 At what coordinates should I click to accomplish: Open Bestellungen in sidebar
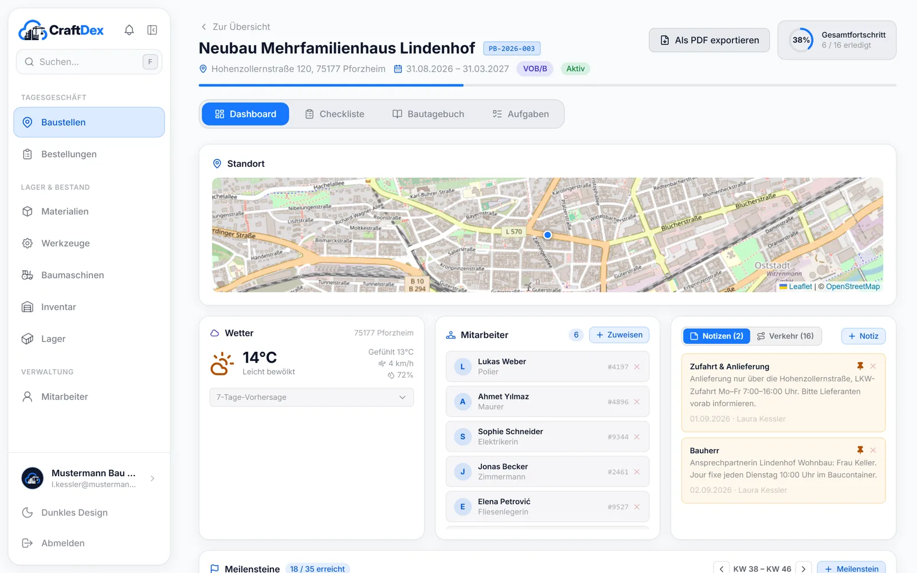tap(89, 154)
